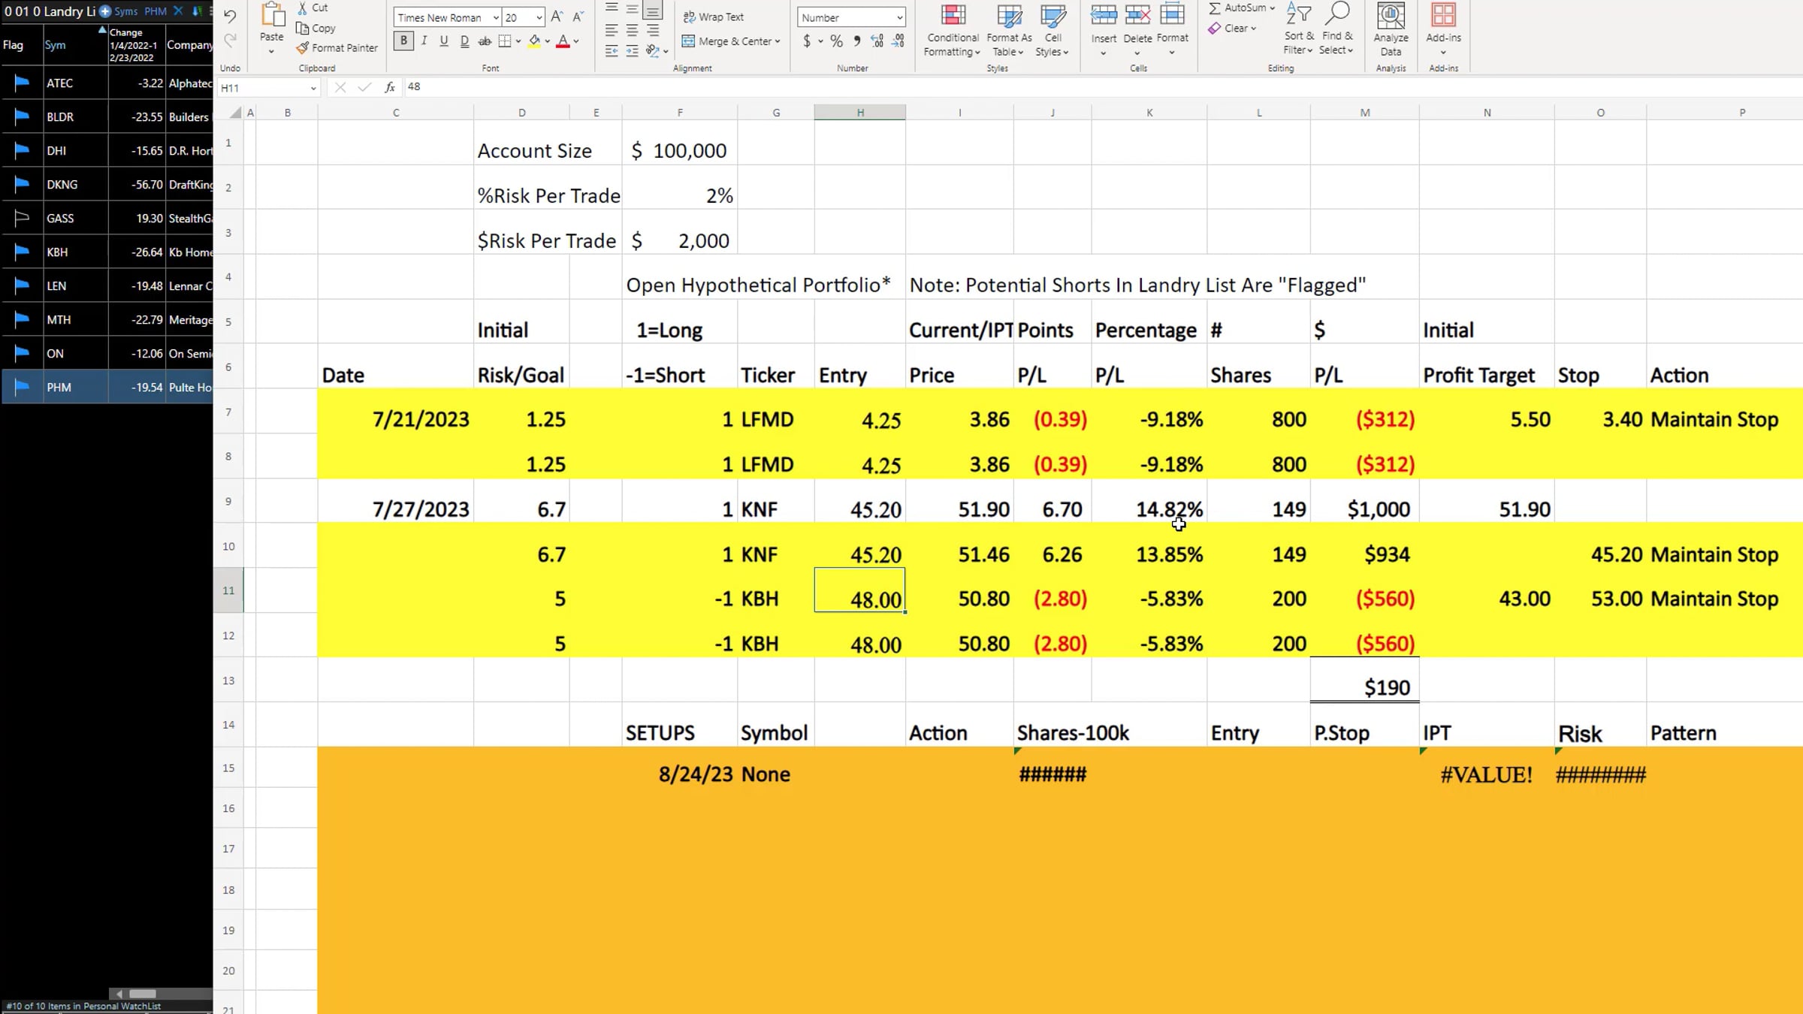The height and width of the screenshot is (1014, 1803).
Task: Toggle the flag for GASS
Action: click(22, 218)
